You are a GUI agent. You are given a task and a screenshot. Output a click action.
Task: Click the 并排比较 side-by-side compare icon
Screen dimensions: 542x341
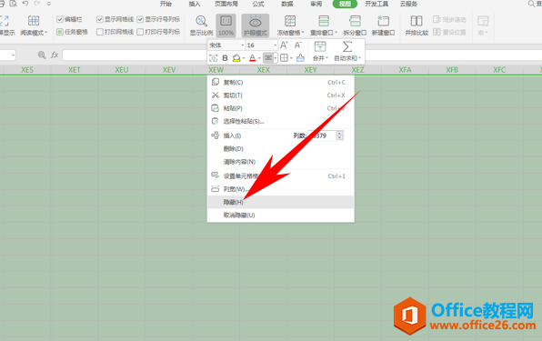pos(417,21)
